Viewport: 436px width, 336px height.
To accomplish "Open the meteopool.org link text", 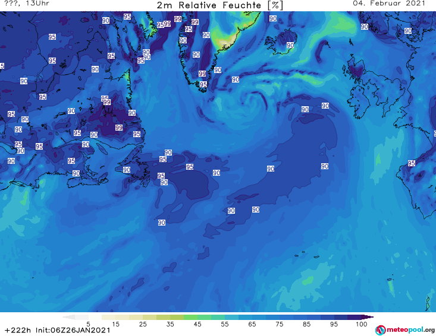I will (x=410, y=329).
